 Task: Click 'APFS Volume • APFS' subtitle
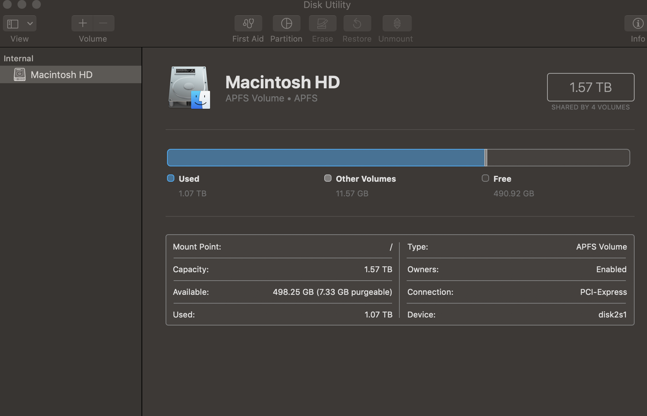pyautogui.click(x=271, y=98)
